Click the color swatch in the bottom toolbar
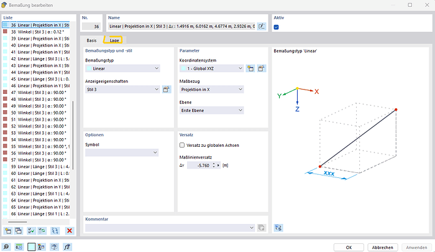Screen dimensions: 435x252 coord(32,247)
